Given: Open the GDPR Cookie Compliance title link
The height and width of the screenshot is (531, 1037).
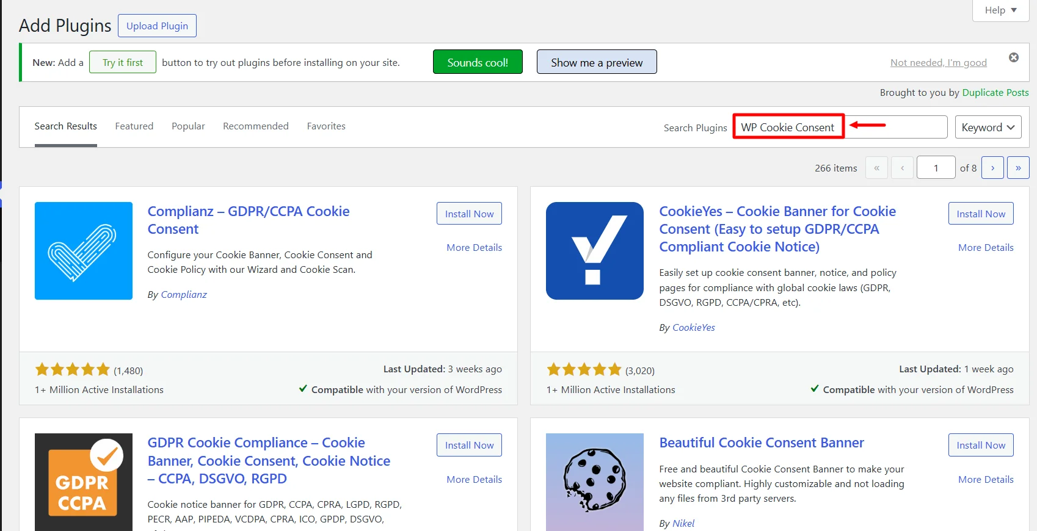Looking at the screenshot, I should [x=269, y=461].
